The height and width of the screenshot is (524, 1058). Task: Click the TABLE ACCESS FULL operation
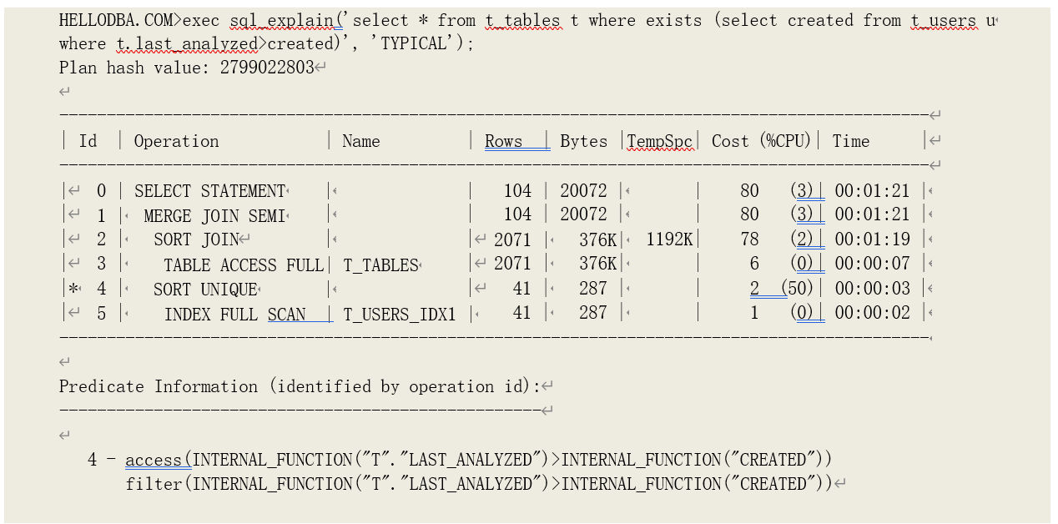243,265
